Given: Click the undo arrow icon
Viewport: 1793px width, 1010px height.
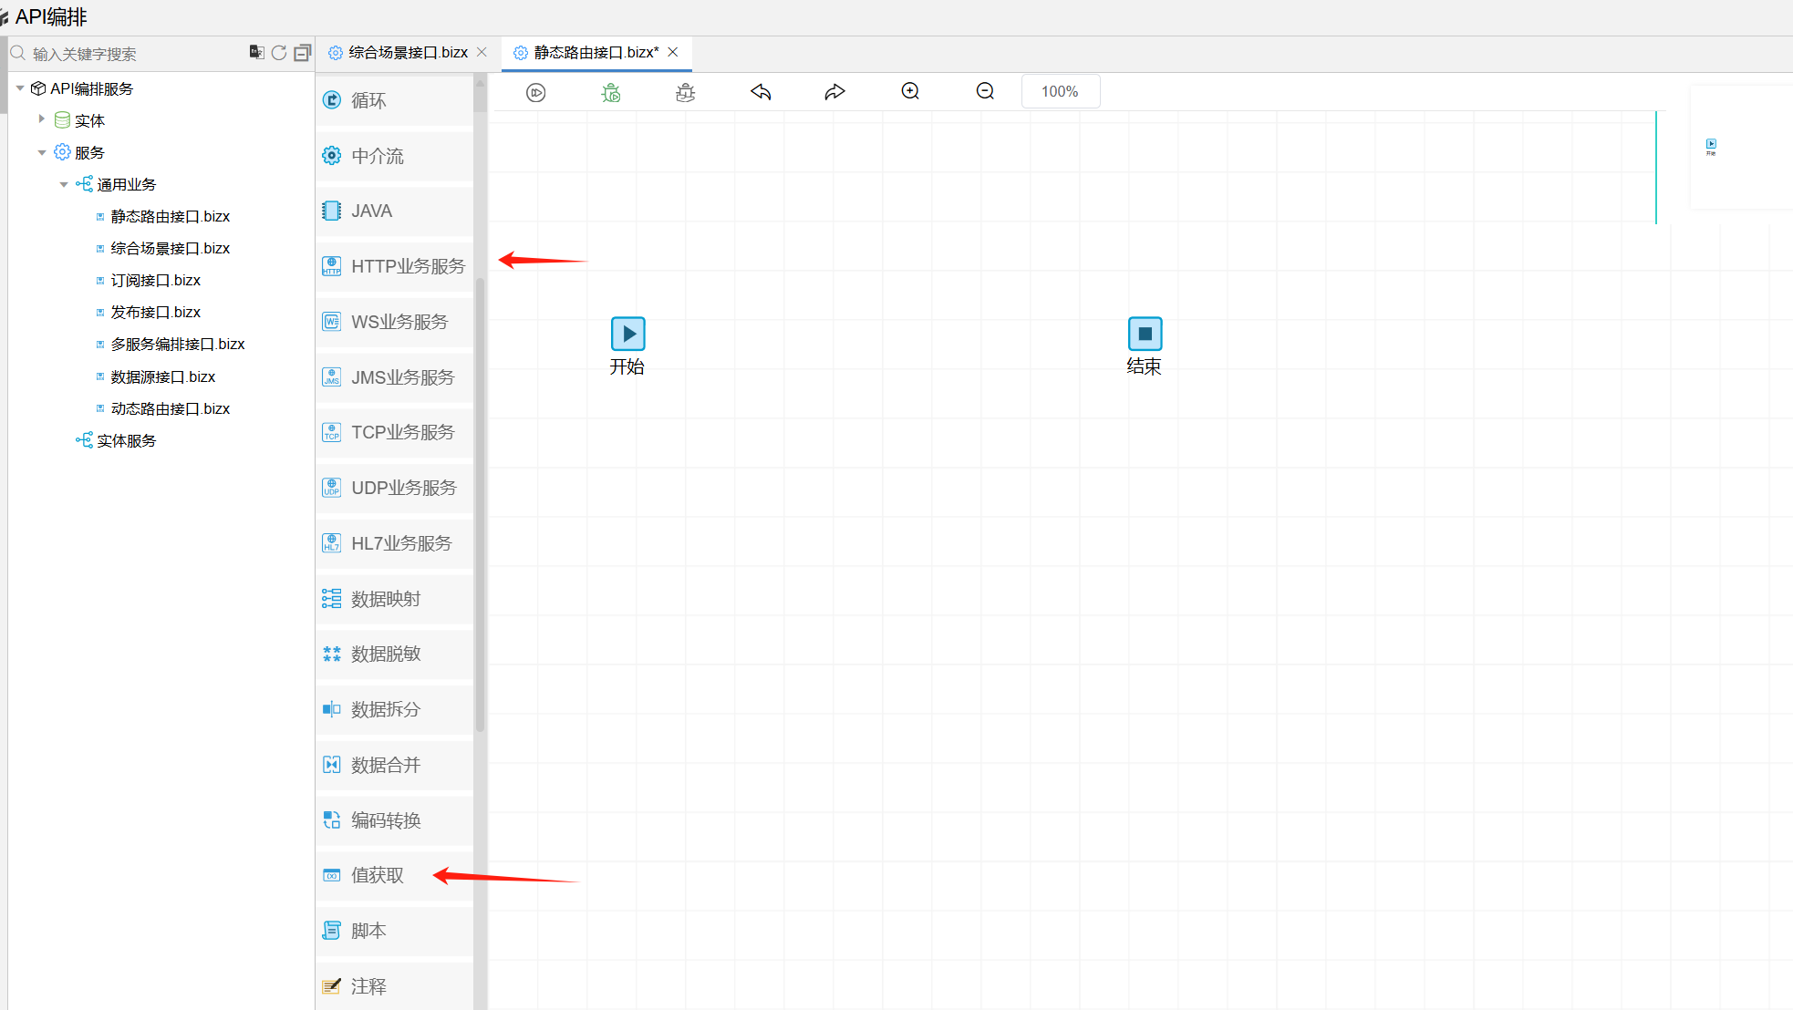Looking at the screenshot, I should click(761, 92).
